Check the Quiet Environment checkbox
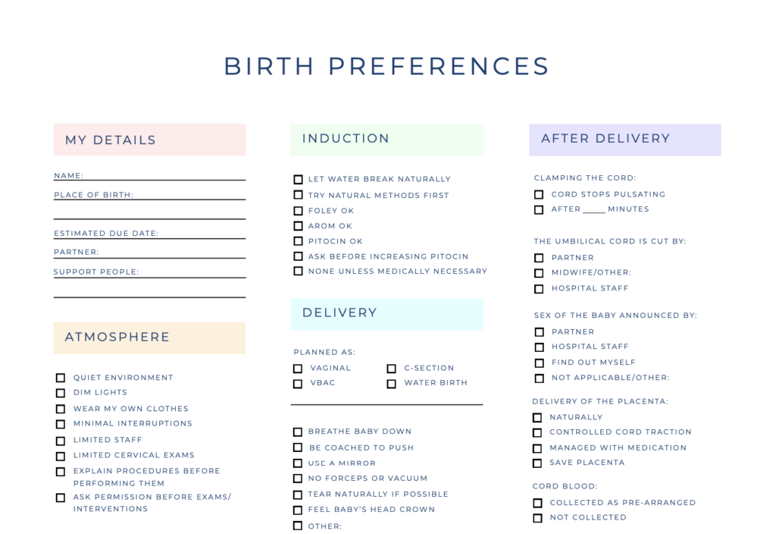This screenshot has height=534, width=776. (61, 378)
